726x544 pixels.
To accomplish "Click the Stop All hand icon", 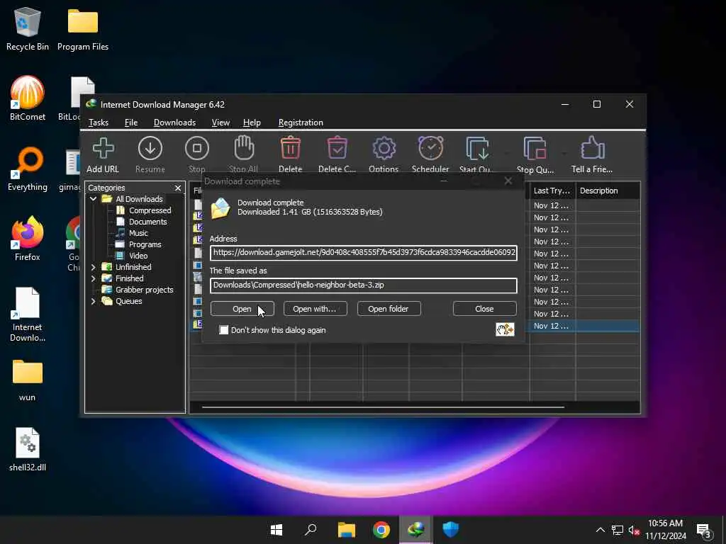I will tap(244, 149).
